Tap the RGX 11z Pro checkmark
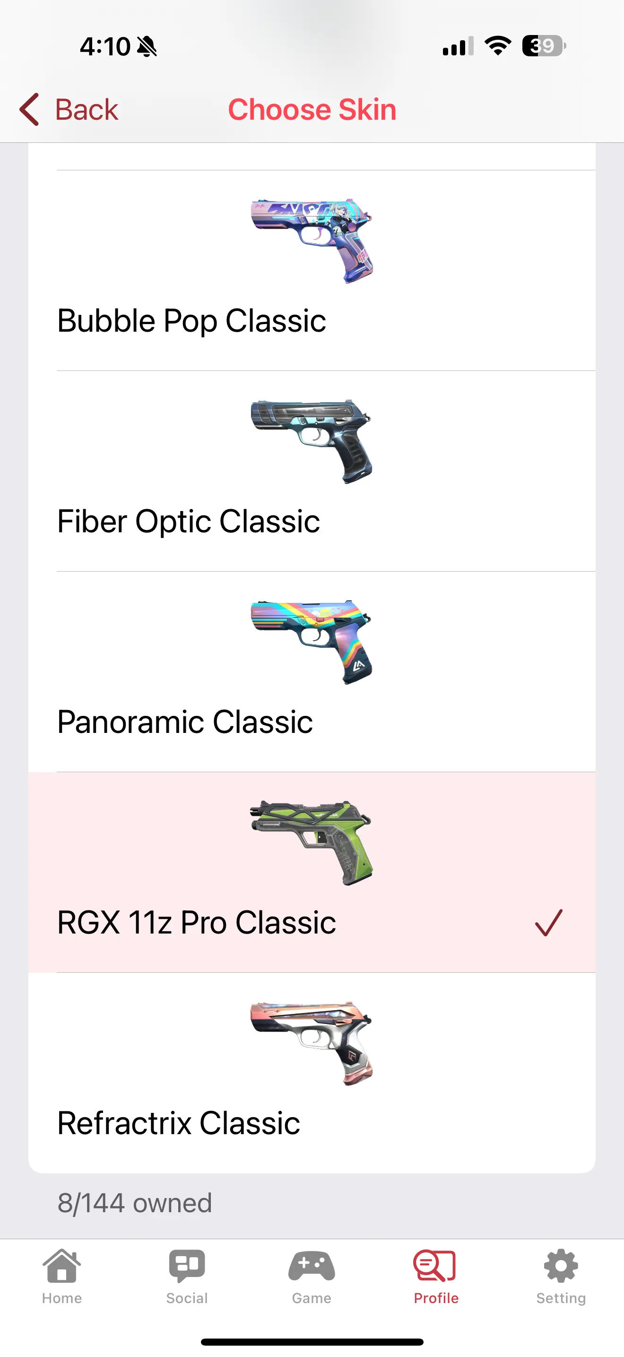This screenshot has height=1357, width=624. point(548,922)
